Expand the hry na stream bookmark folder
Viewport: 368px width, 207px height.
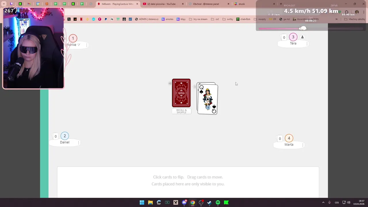click(198, 19)
